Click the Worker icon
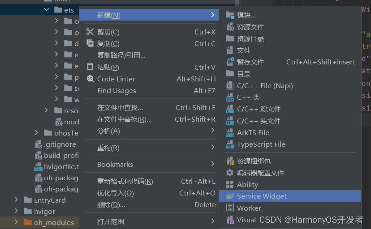 click(230, 208)
